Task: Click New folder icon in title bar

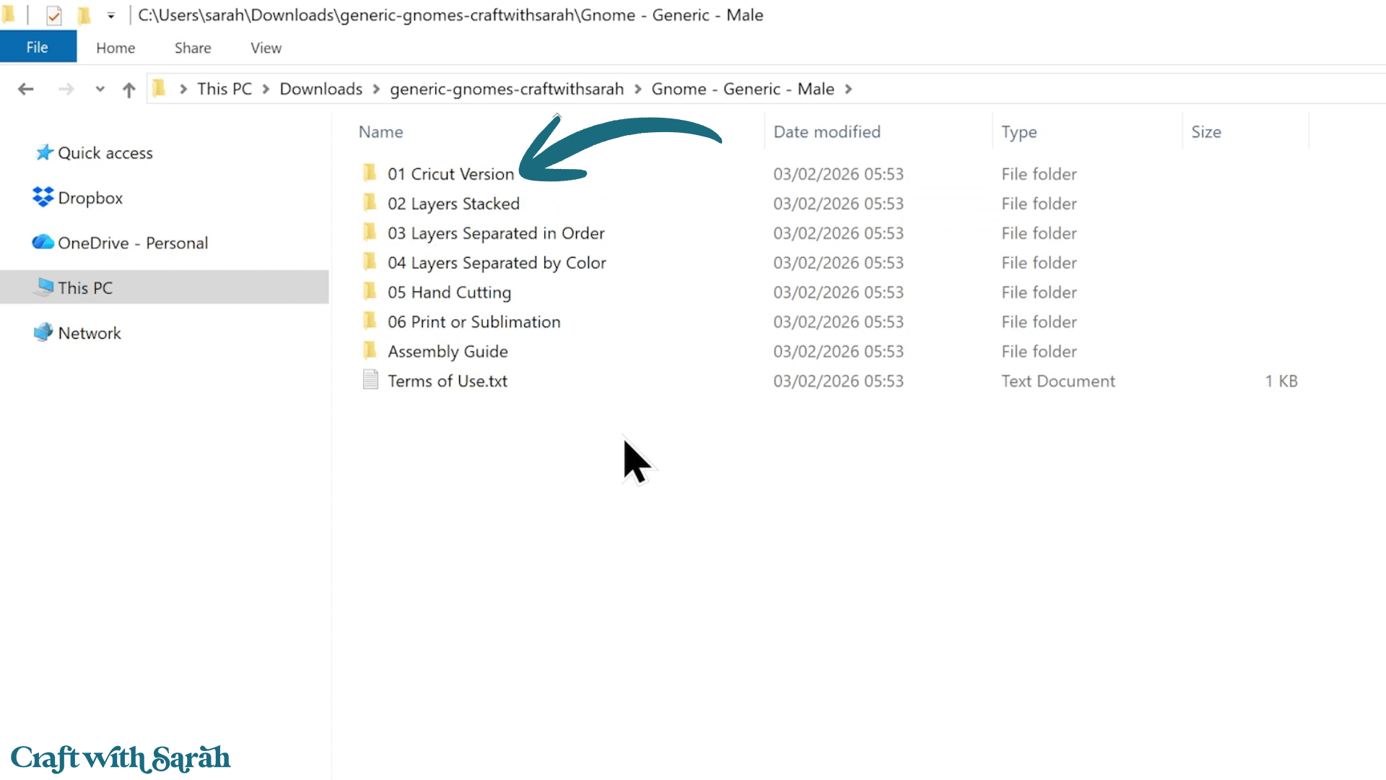Action: [x=84, y=15]
